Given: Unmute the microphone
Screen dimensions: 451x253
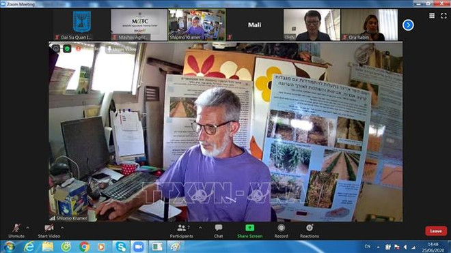Looking at the screenshot, I should point(16,230).
